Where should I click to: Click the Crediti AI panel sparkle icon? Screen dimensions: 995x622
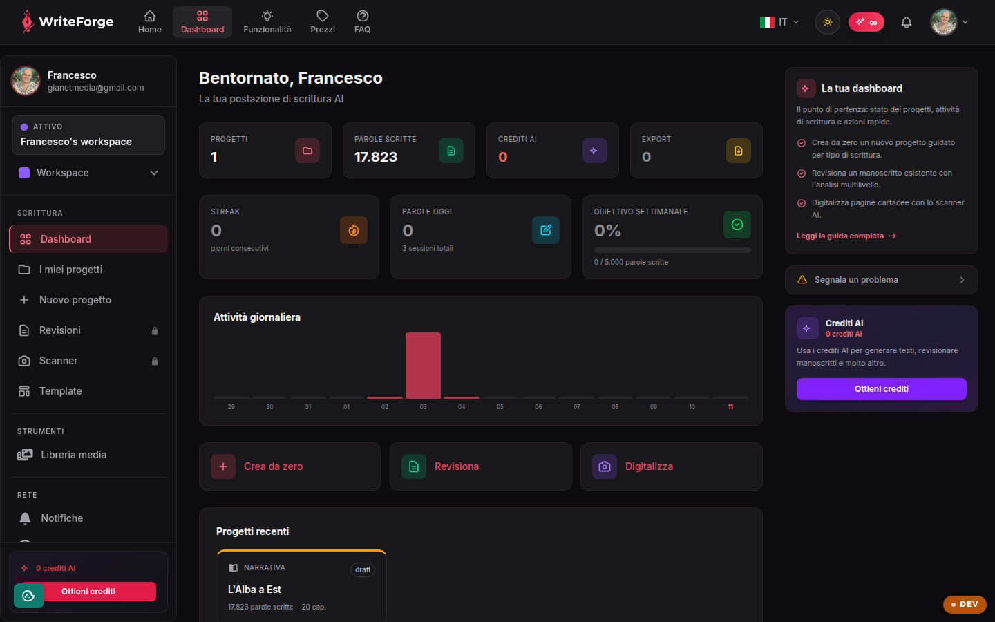[807, 328]
